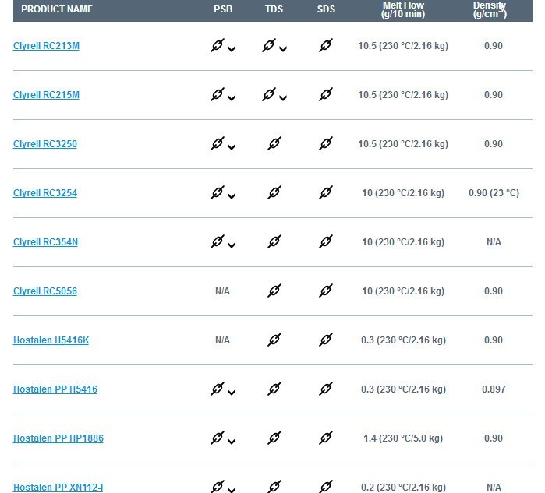
Task: Expand TDS dropdown arrow for Clyrell RC213M
Action: (x=283, y=49)
